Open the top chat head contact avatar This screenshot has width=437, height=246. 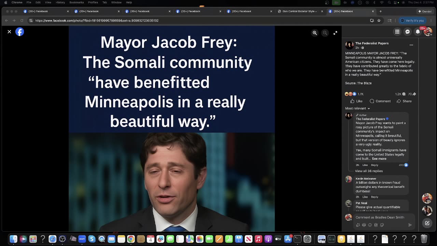coord(427,198)
